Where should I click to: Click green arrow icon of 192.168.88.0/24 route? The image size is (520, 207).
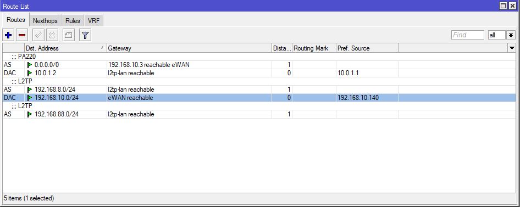pyautogui.click(x=30, y=114)
